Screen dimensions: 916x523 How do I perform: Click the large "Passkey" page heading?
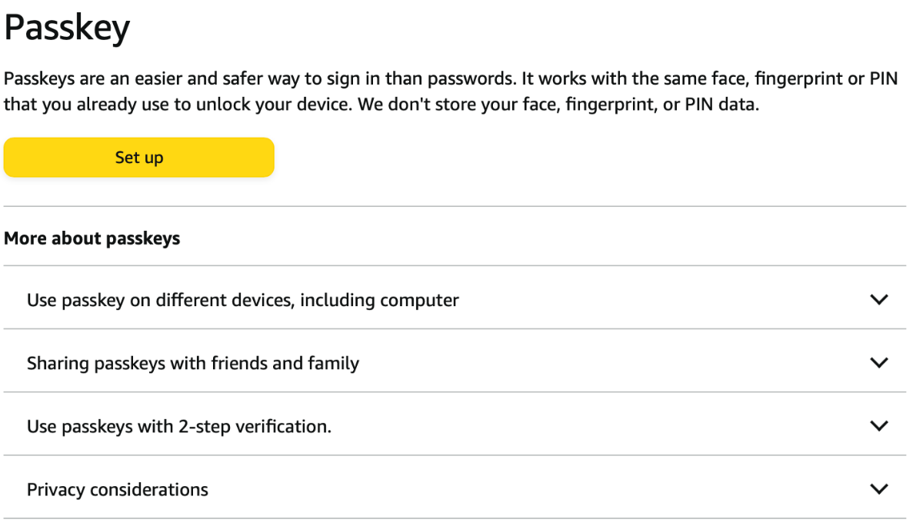click(x=67, y=28)
